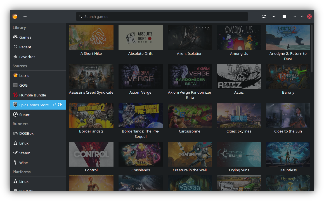
Task: Select Creature in the Well cover
Action: click(x=190, y=154)
